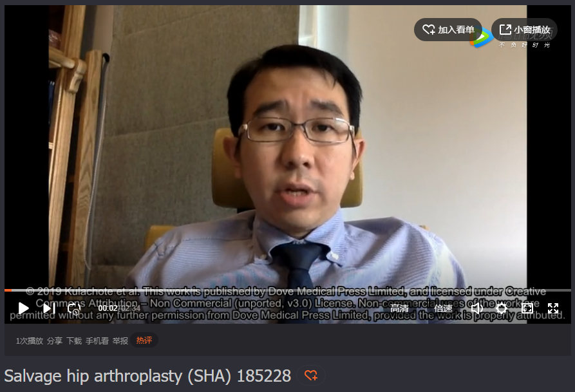Mute the video volume speaker icon

pyautogui.click(x=476, y=308)
